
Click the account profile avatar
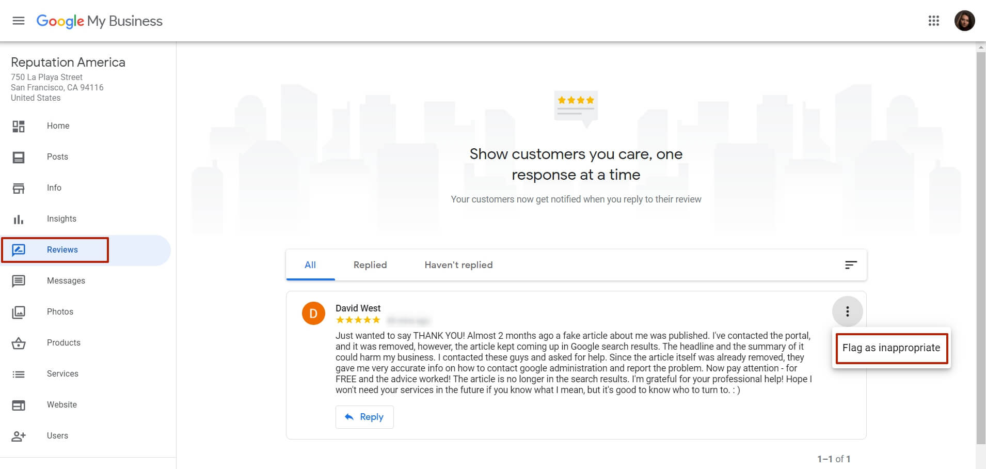(x=964, y=21)
